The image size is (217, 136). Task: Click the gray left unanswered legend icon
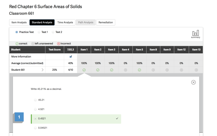[33, 44]
